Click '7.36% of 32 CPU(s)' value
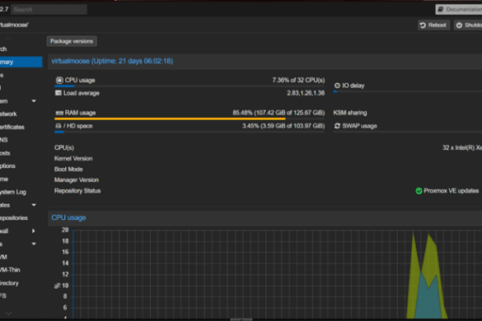The image size is (482, 321). tap(298, 80)
